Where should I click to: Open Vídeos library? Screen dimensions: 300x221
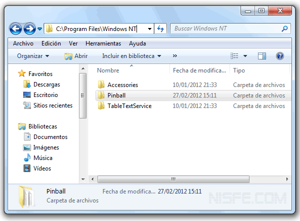coord(42,168)
